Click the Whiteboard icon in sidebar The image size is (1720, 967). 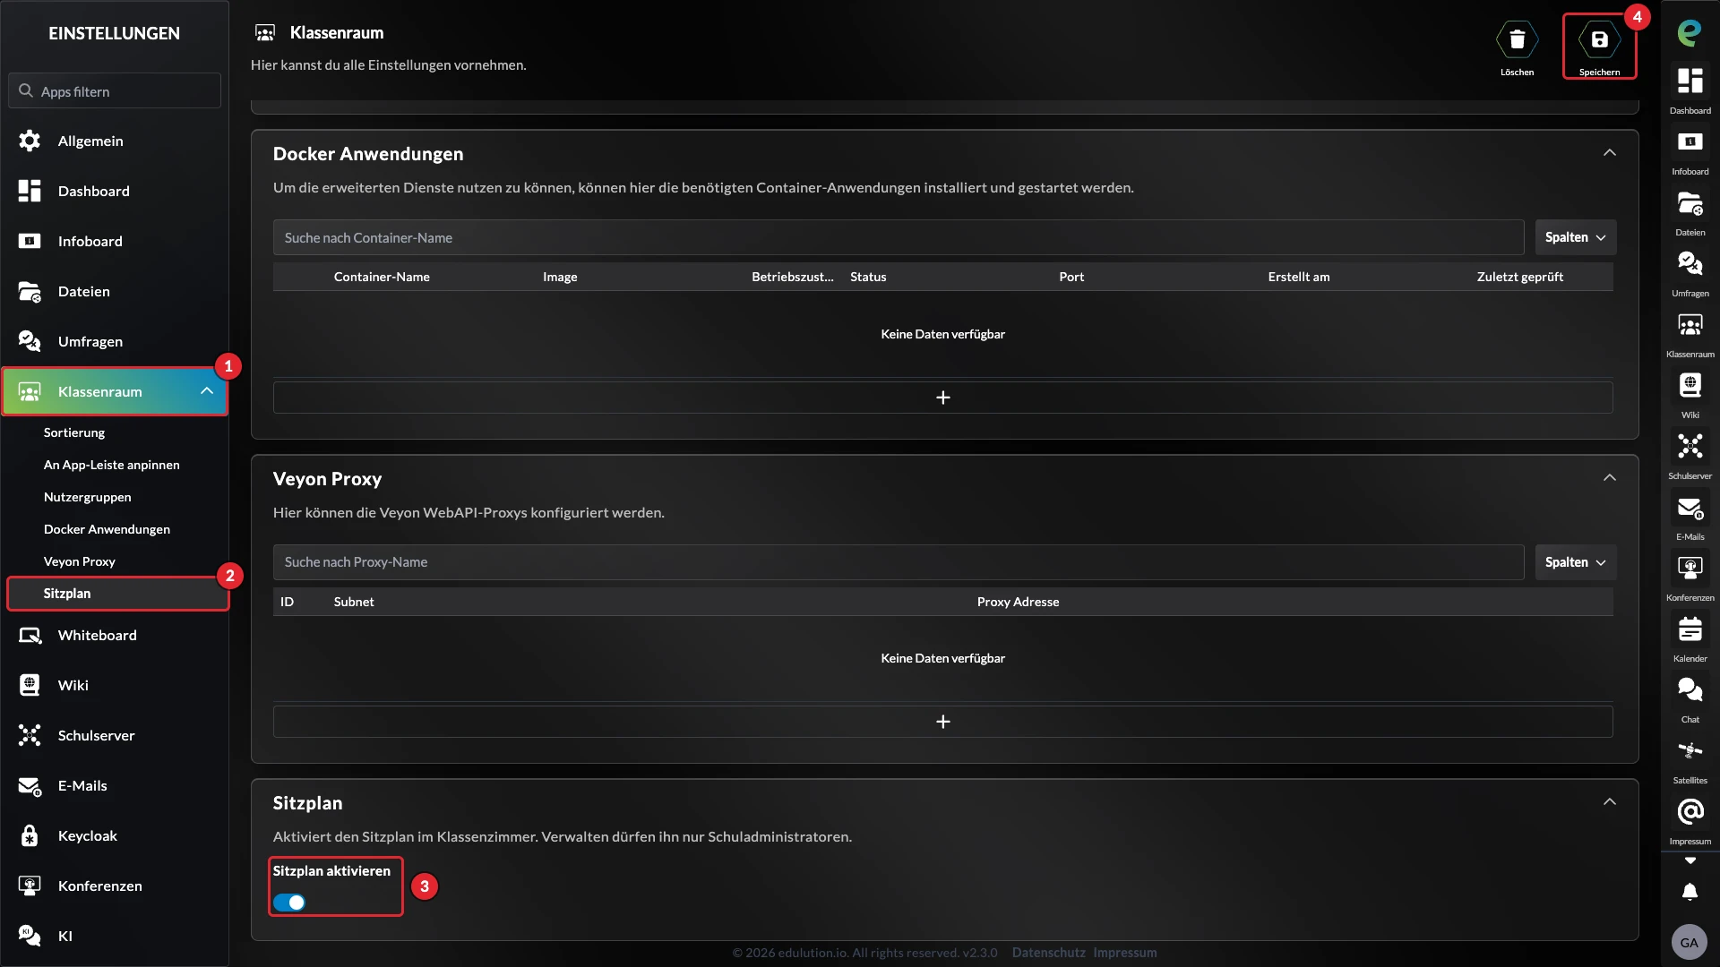30,635
